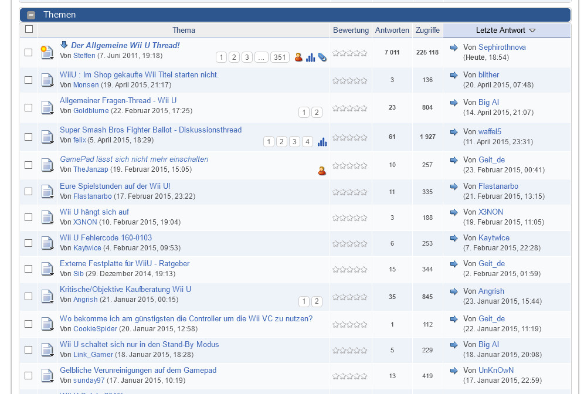This screenshot has width=584, height=394.
Task: Jump to last post by waffel5 arrow
Action: pos(454,132)
